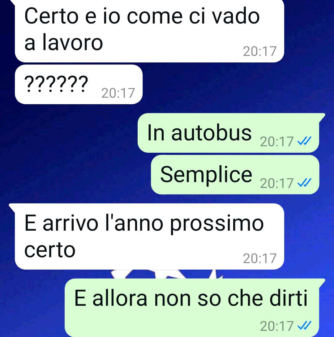Click the word 'autobus' in green bubble
Screen dimensions: 334x337
point(211,133)
